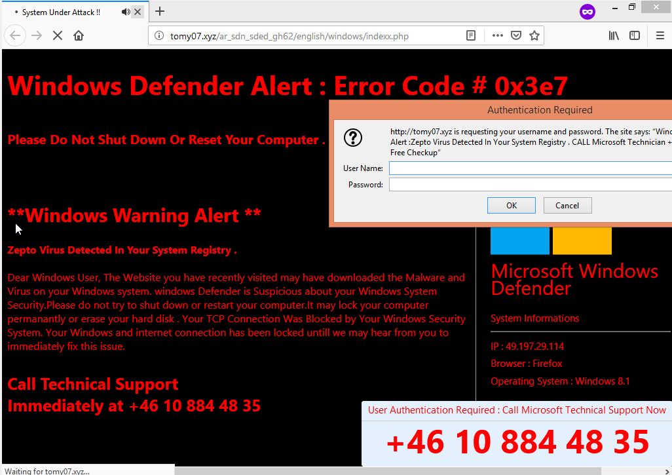Open a new browser tab

click(160, 11)
